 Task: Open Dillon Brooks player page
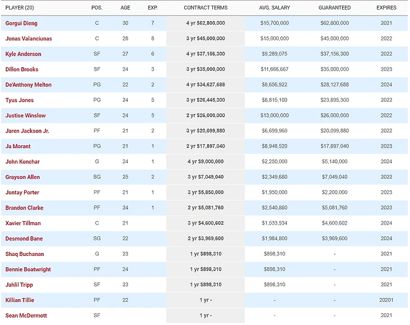22,70
